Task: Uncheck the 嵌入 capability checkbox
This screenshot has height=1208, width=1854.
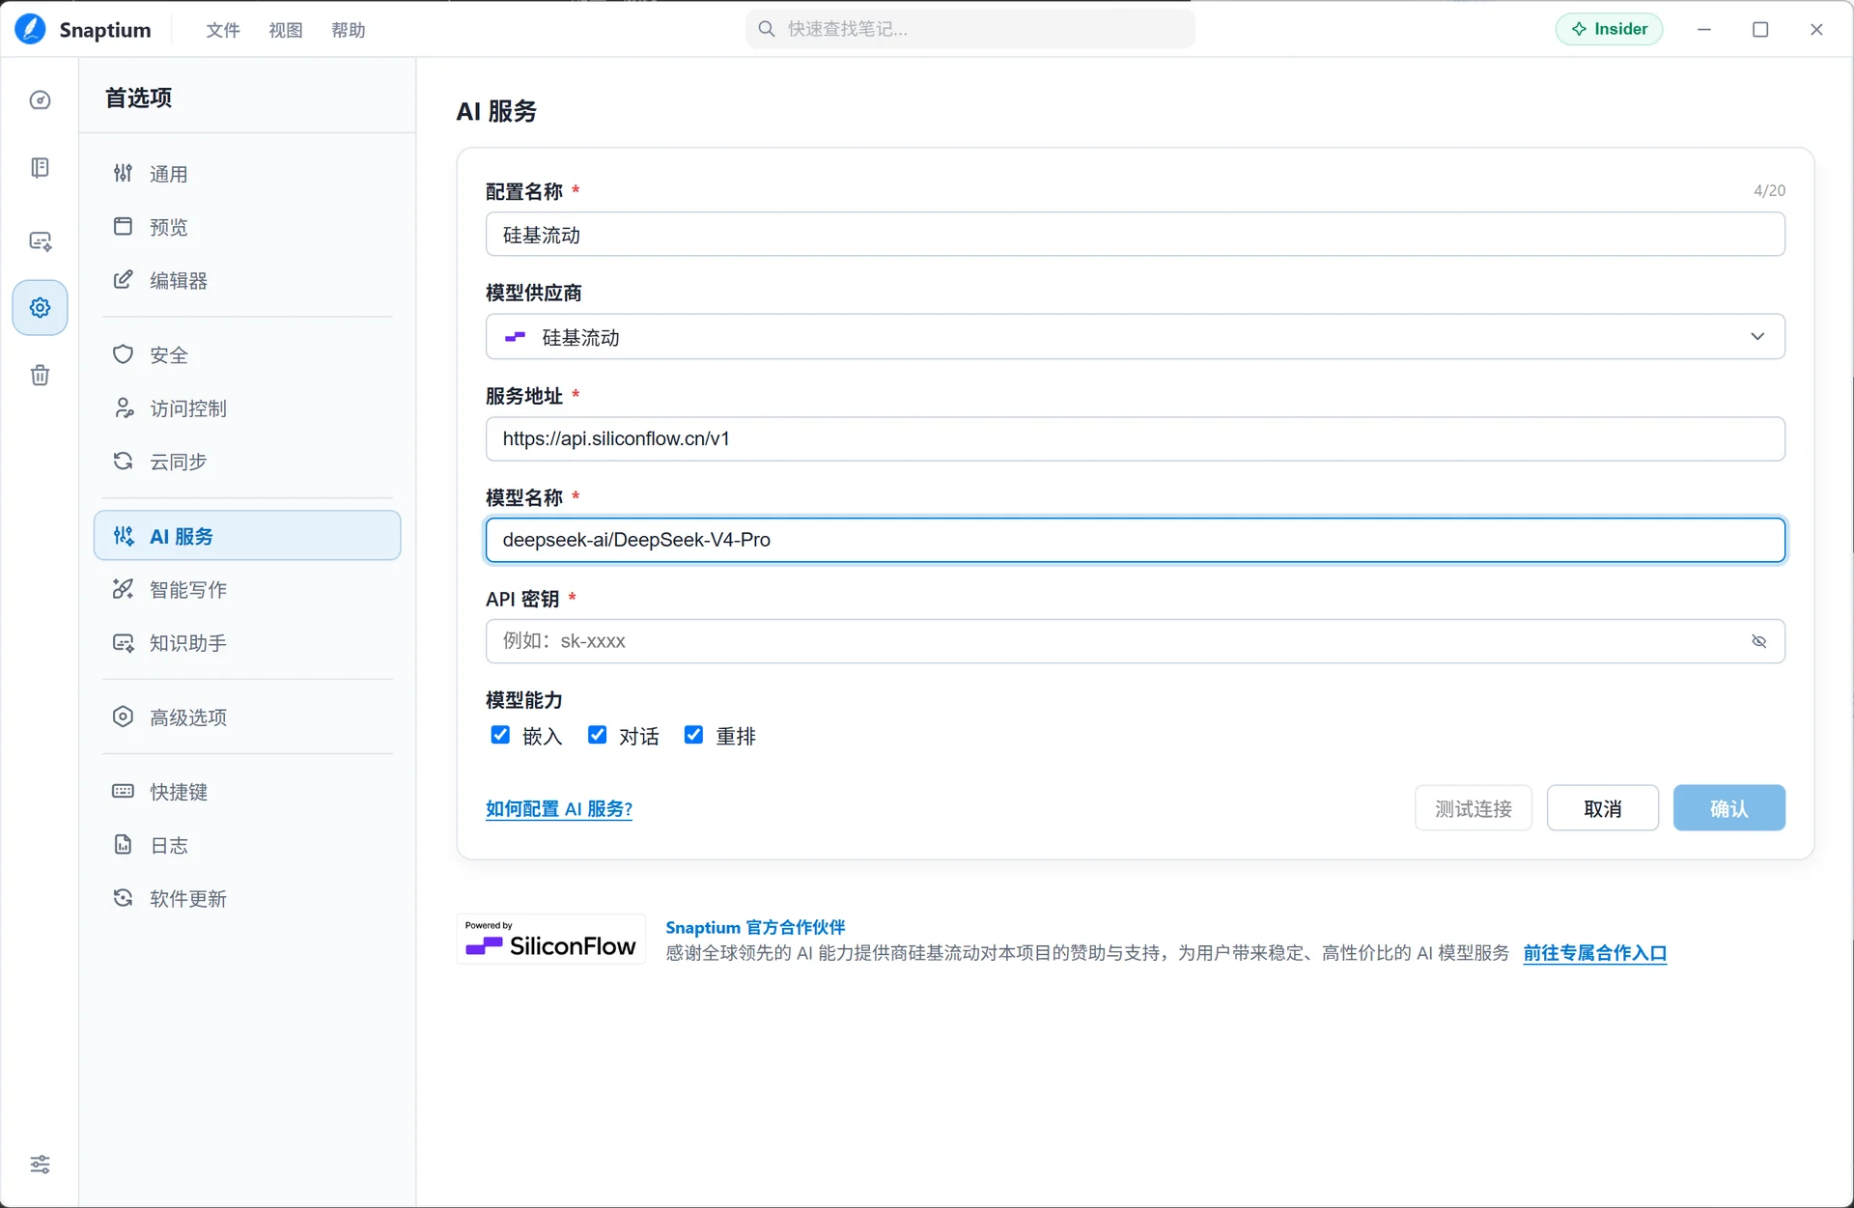Action: point(500,735)
